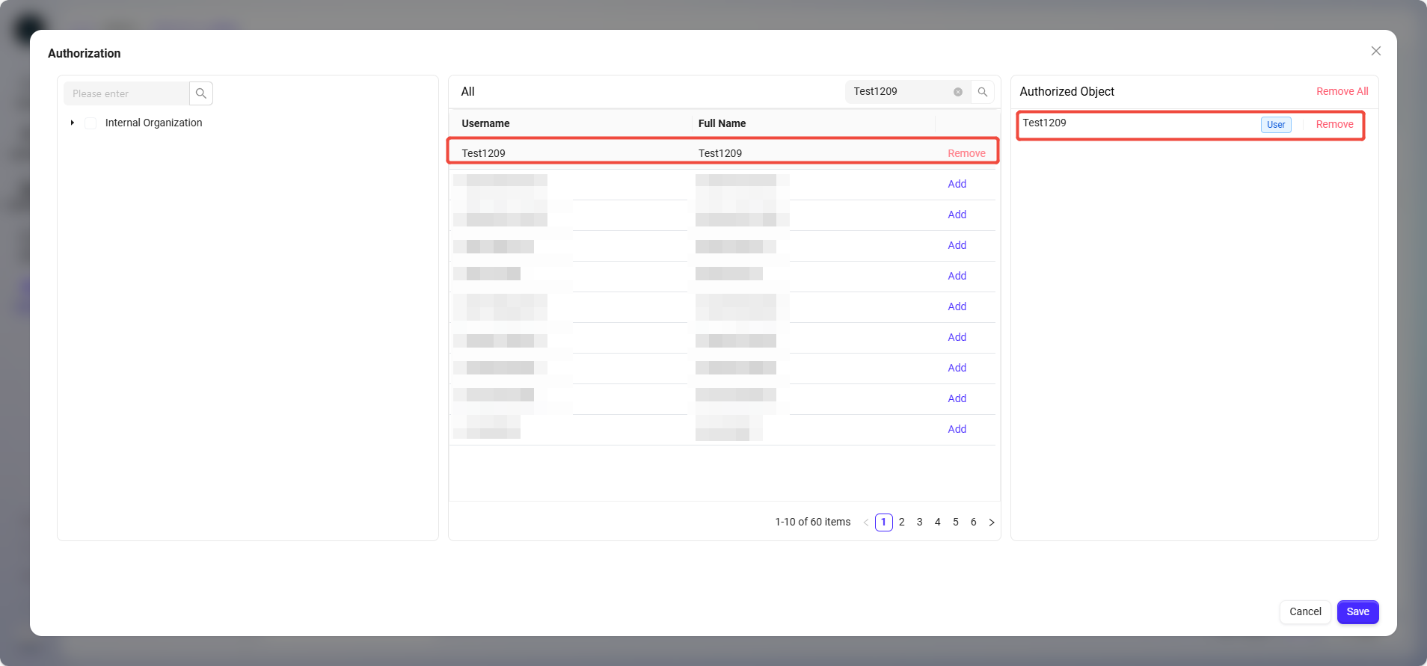Clear the Test1209 search text
Screen dimensions: 1427x666
[x=958, y=92]
